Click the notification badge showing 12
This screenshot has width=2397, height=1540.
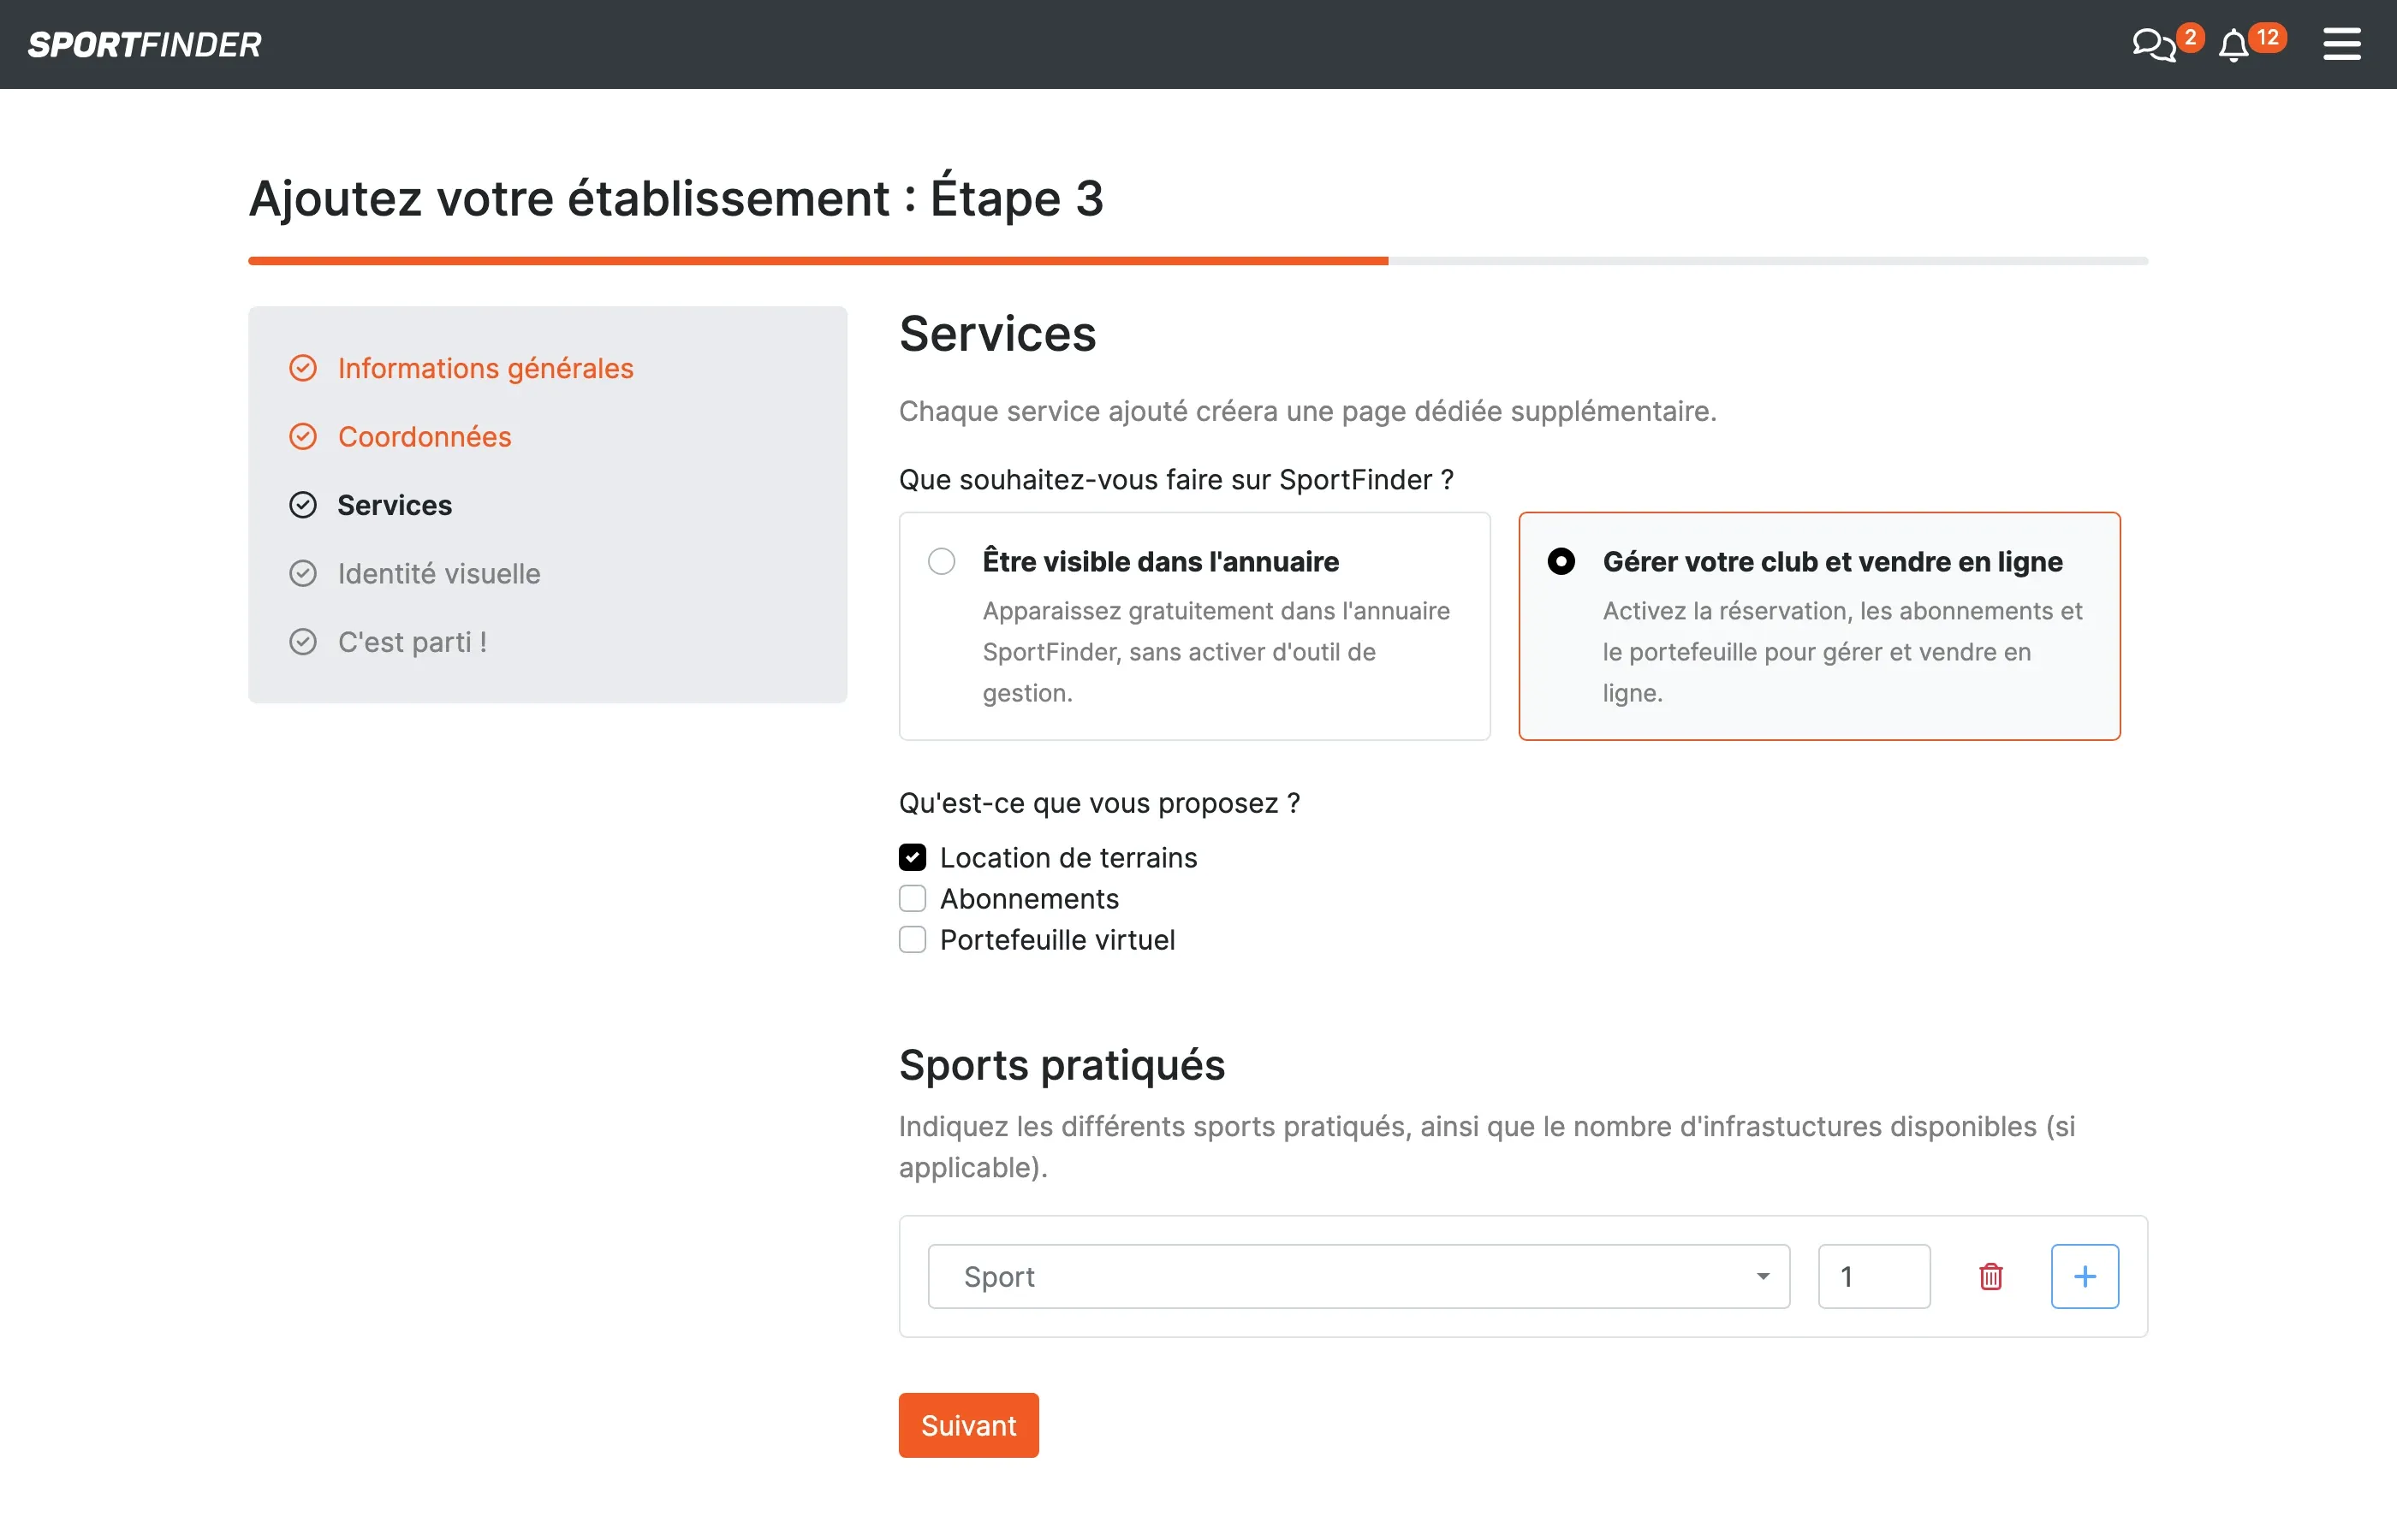(x=2267, y=37)
